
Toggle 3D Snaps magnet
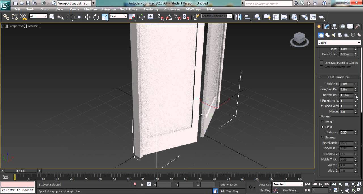tap(161, 17)
